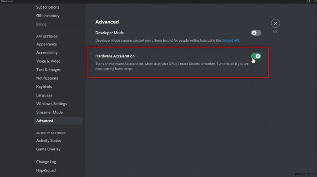The height and width of the screenshot is (177, 317).
Task: Switch to Streamer Mode settings
Action: pos(49,112)
